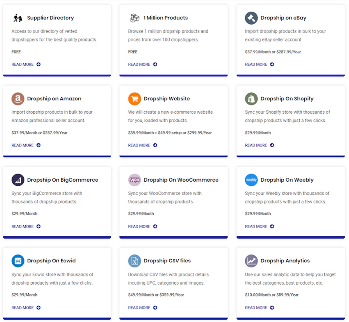Click the eBay gavel icon

(251, 18)
